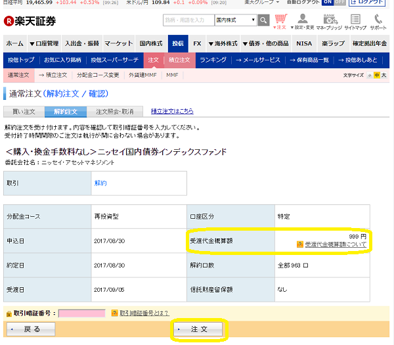The image size is (394, 345).
Task: Open 積立注文 in the pink submenu
Action: coord(53,75)
